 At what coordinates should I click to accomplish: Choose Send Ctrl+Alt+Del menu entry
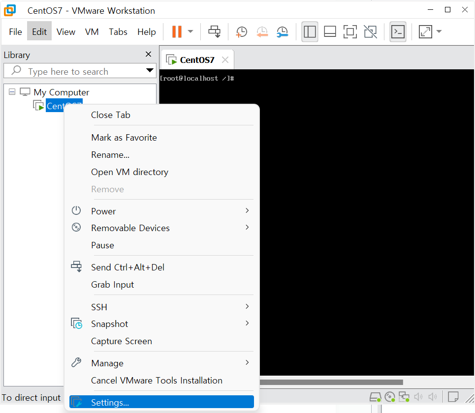(x=161, y=267)
